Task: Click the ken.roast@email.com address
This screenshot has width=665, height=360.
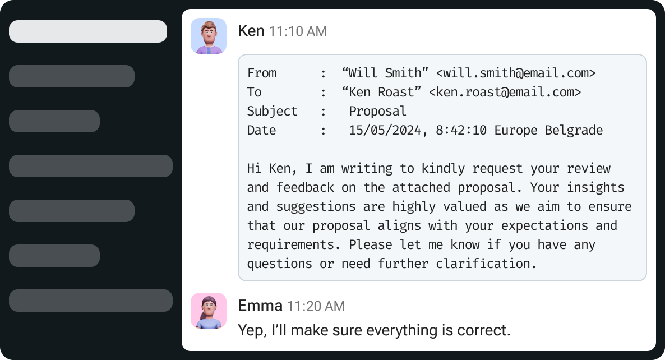Action: 505,92
